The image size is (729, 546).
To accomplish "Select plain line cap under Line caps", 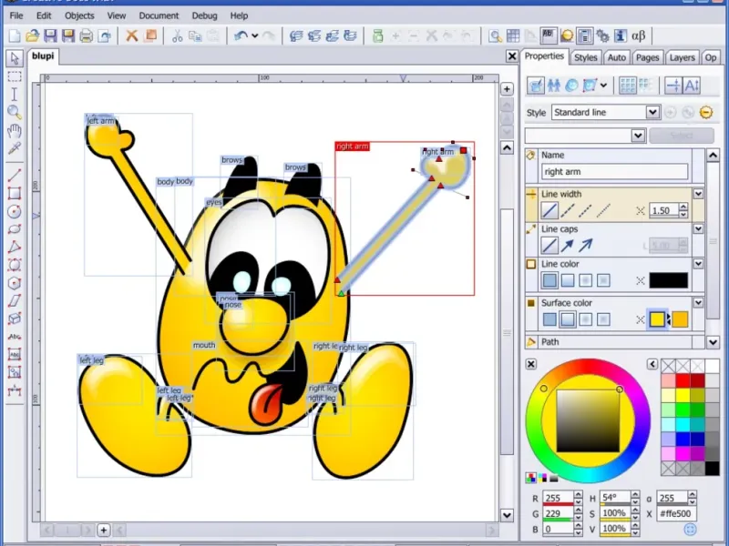I will (x=549, y=245).
